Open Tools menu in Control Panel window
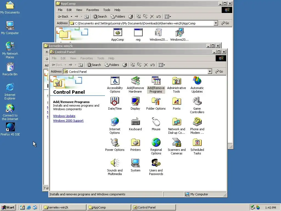The image size is (281, 211). [x=100, y=58]
